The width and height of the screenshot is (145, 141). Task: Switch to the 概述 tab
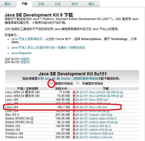[x=8, y=4]
